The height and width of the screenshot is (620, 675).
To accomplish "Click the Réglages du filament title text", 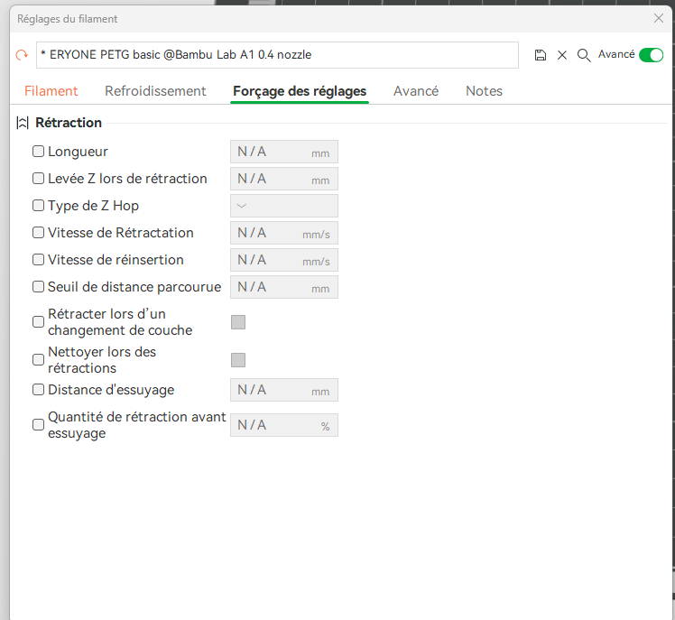I will click(67, 19).
